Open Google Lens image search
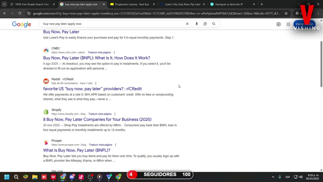The height and width of the screenshot is (182, 323). point(205,24)
